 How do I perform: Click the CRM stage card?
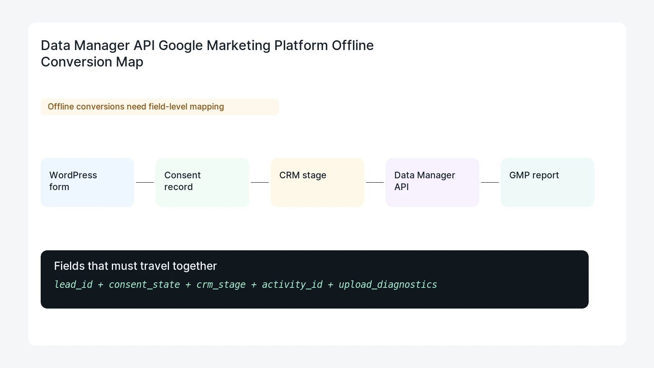coord(317,182)
